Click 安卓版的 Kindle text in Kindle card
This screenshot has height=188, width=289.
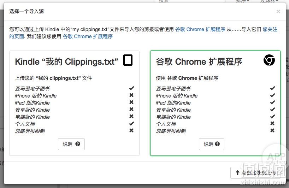coord(33,110)
